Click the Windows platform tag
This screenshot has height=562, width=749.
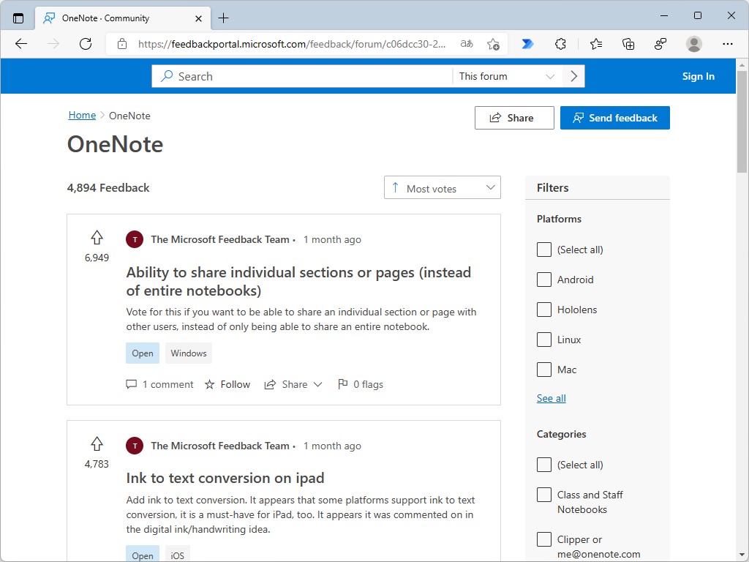[x=189, y=353]
